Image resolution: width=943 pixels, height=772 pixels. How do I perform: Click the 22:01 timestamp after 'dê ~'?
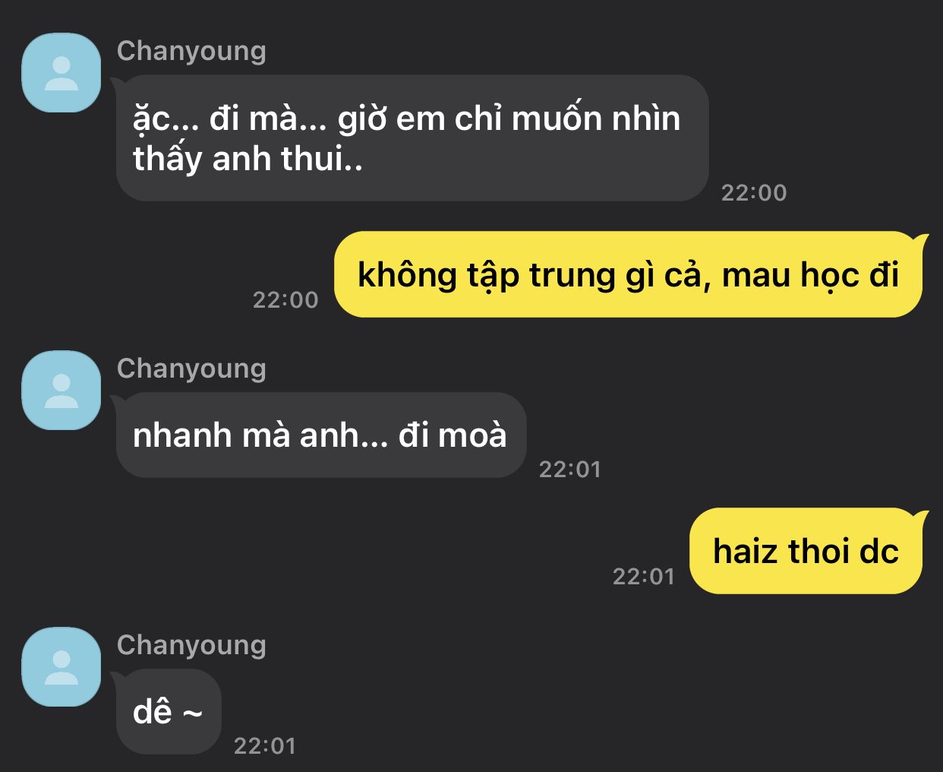pos(265,745)
